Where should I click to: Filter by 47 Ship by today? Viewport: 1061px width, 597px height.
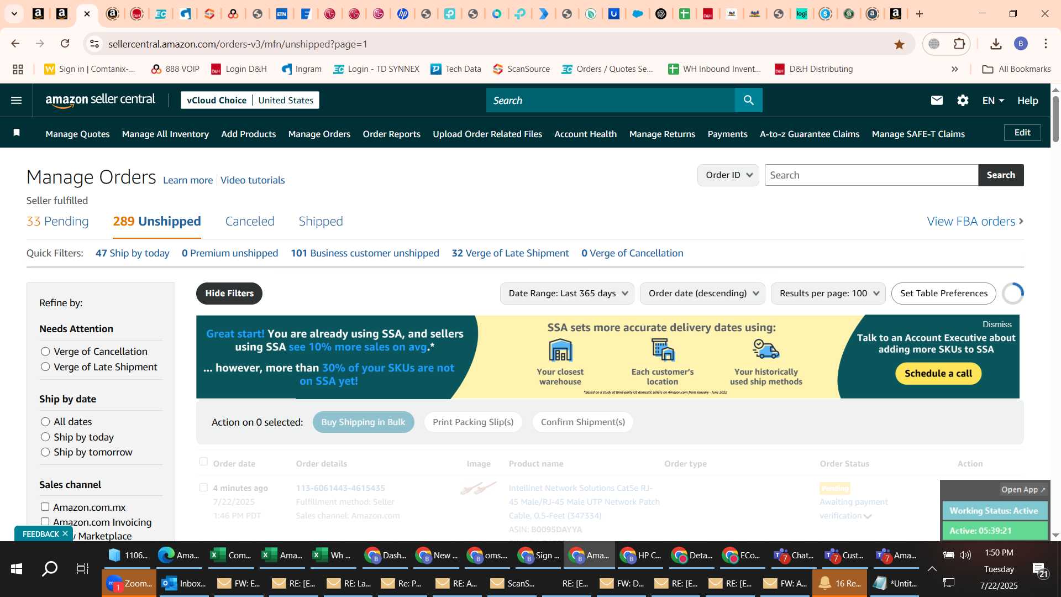pyautogui.click(x=132, y=253)
